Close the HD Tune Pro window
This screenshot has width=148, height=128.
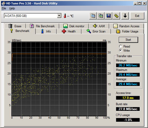tap(144, 3)
